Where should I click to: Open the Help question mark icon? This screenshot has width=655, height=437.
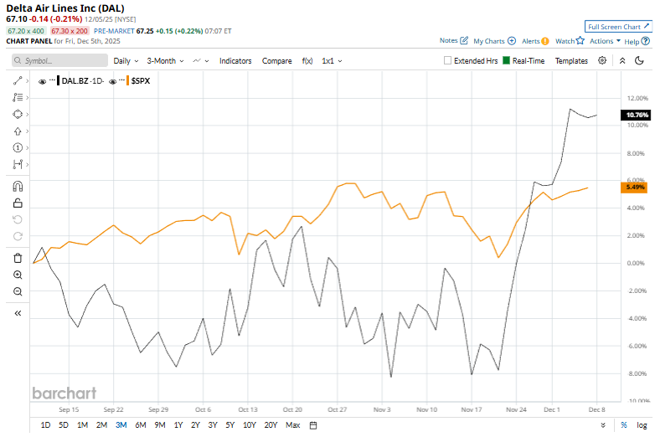646,41
